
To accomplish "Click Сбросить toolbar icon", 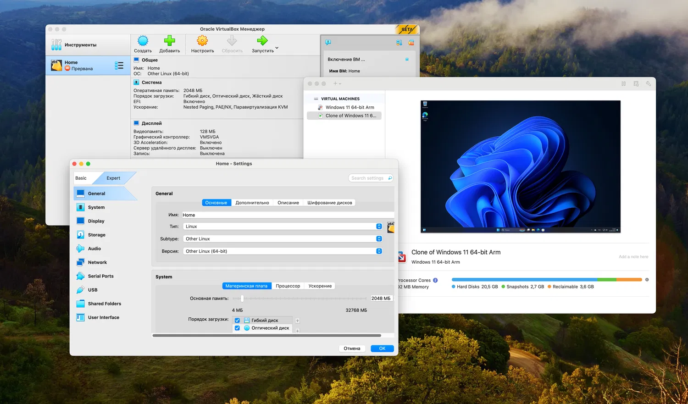I will coord(232,41).
